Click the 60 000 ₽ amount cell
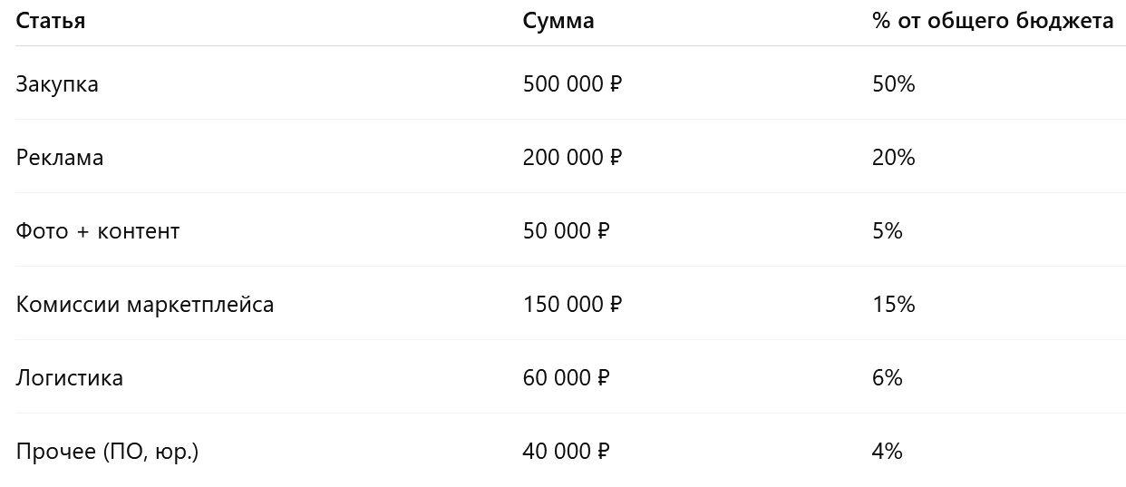 click(x=566, y=378)
